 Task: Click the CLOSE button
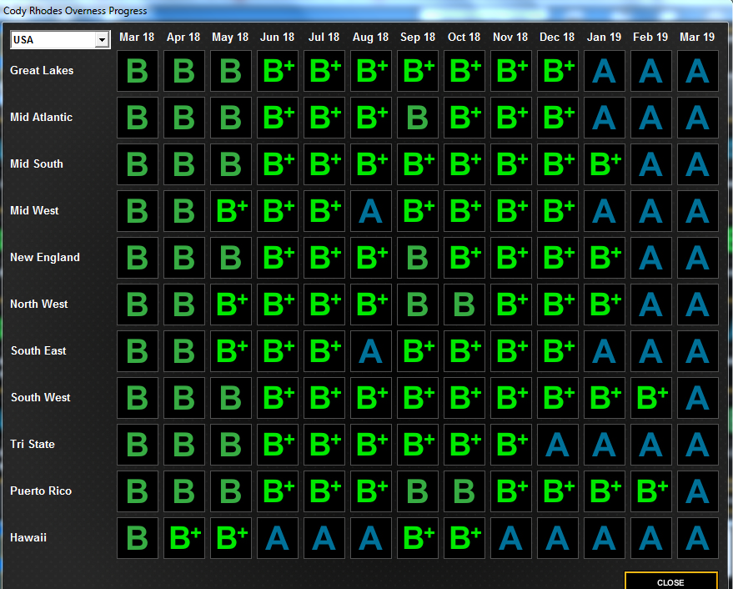click(670, 581)
